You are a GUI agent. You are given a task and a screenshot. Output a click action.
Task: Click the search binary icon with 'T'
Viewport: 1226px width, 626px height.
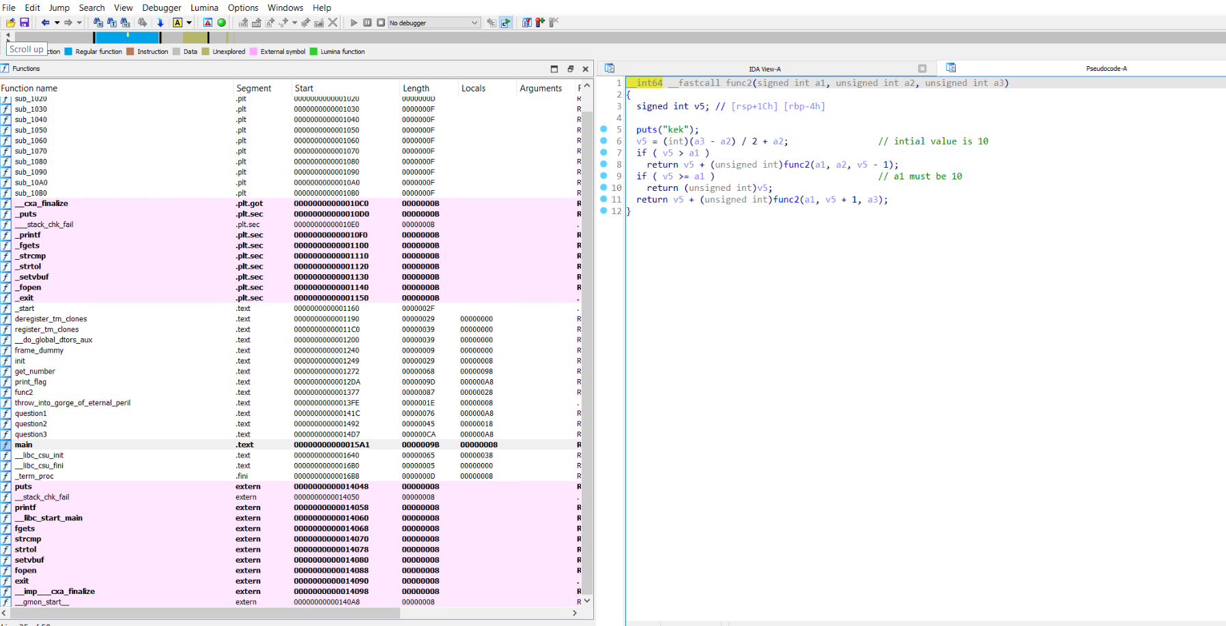coord(111,23)
